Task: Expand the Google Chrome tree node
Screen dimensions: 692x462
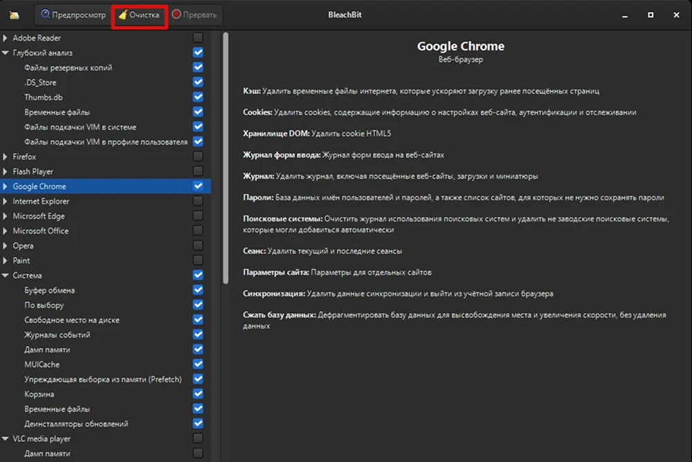Action: click(6, 186)
